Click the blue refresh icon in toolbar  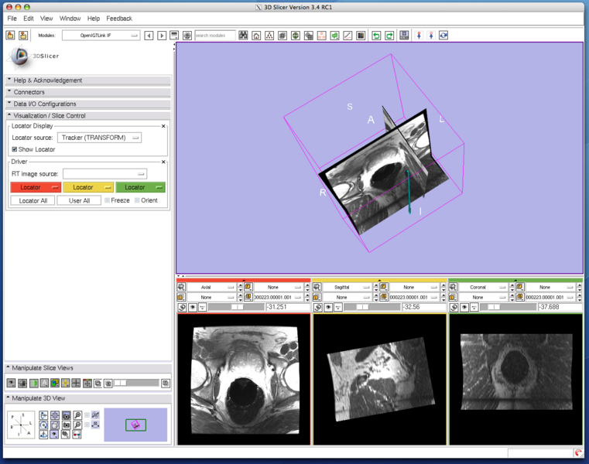443,36
